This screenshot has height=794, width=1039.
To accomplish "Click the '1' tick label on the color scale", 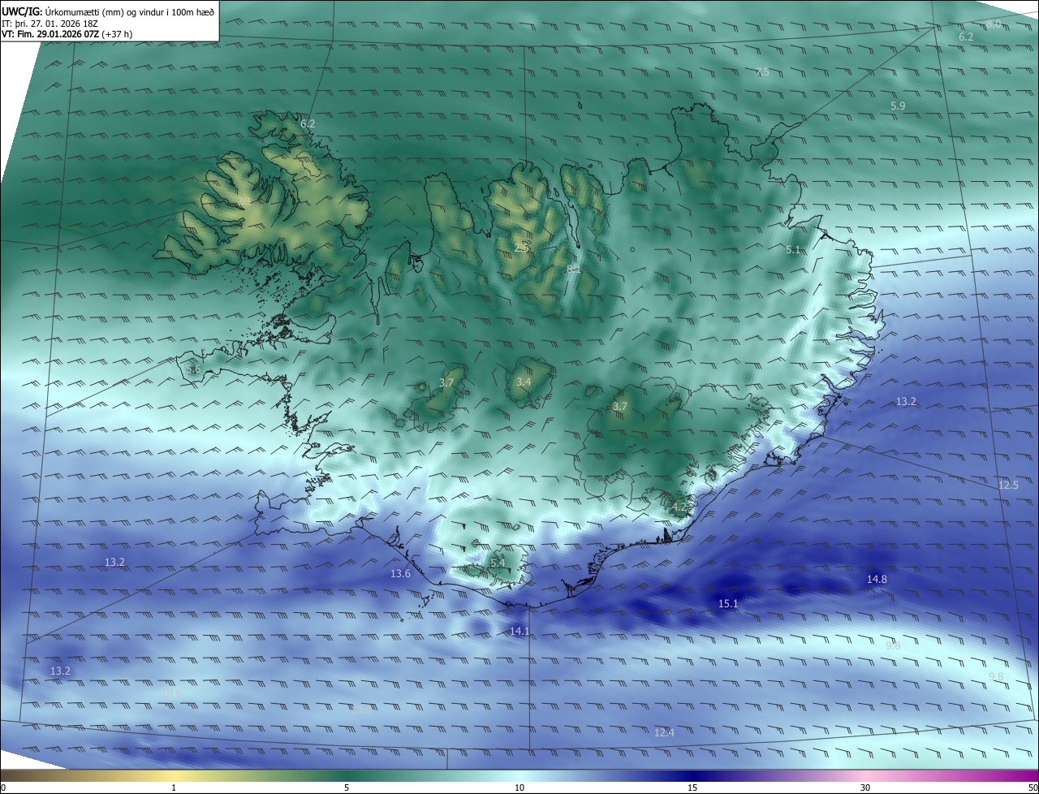I will click(x=174, y=788).
